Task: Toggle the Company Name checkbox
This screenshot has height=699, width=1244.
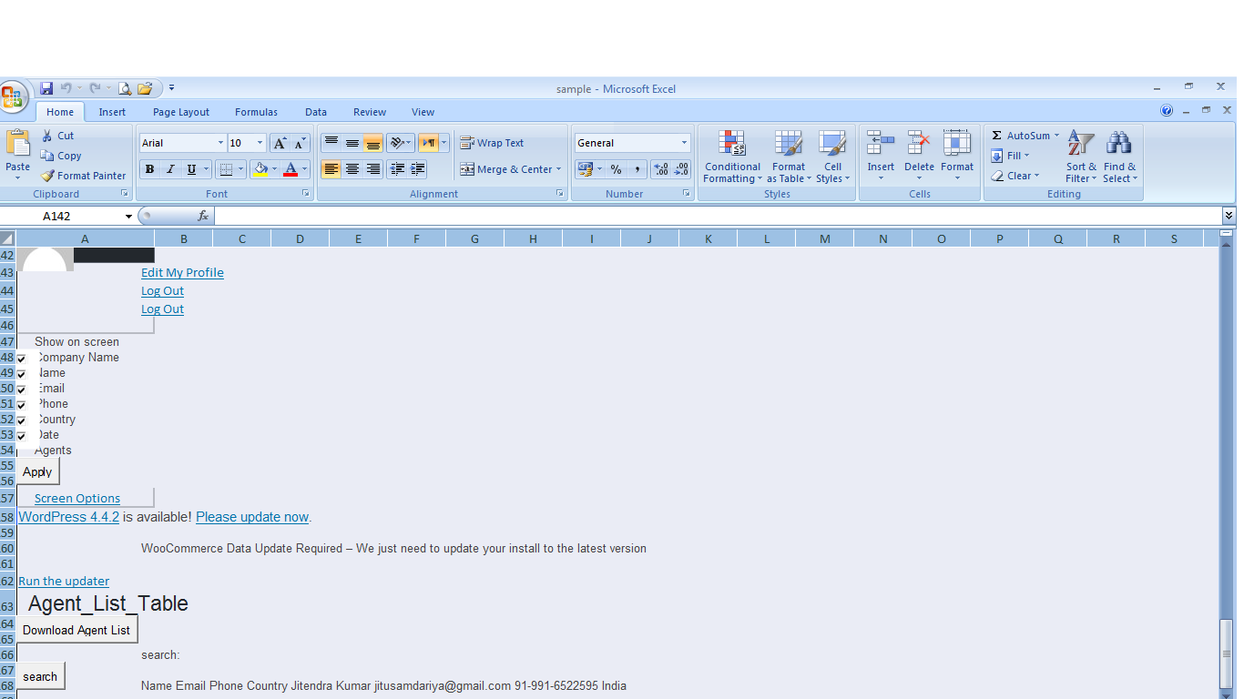Action: 22,359
